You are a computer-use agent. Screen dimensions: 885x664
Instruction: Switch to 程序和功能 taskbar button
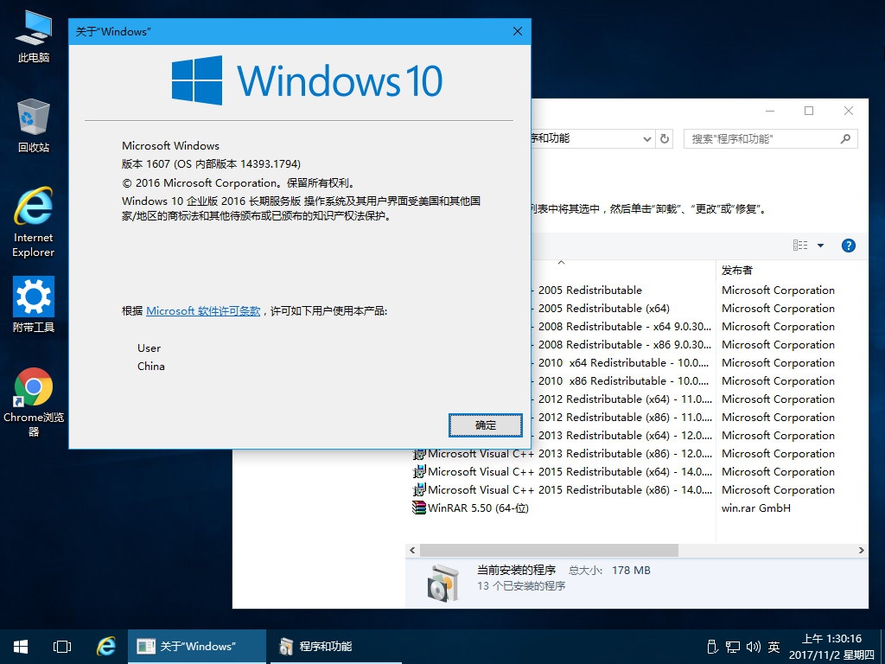click(x=336, y=647)
